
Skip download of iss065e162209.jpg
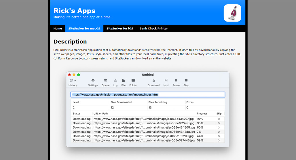pos(219,136)
